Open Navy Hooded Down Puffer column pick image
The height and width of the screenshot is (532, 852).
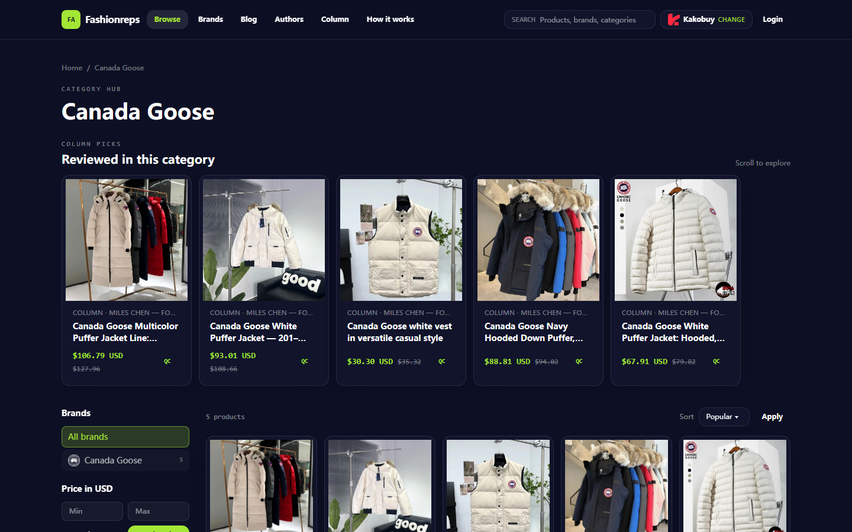tap(538, 240)
